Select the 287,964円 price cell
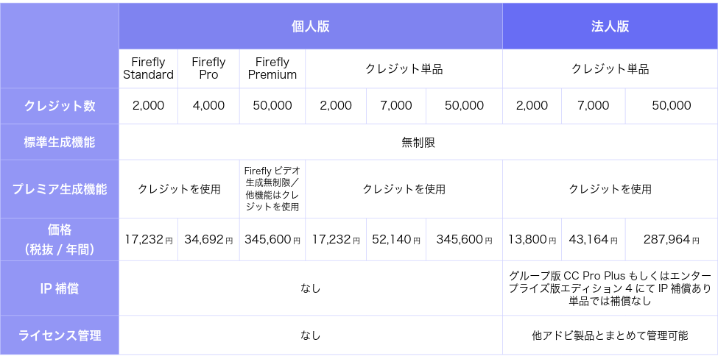 pyautogui.click(x=671, y=239)
